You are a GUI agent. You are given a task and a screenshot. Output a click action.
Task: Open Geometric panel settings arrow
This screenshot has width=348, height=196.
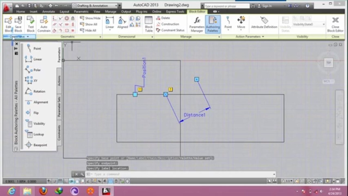click(100, 37)
